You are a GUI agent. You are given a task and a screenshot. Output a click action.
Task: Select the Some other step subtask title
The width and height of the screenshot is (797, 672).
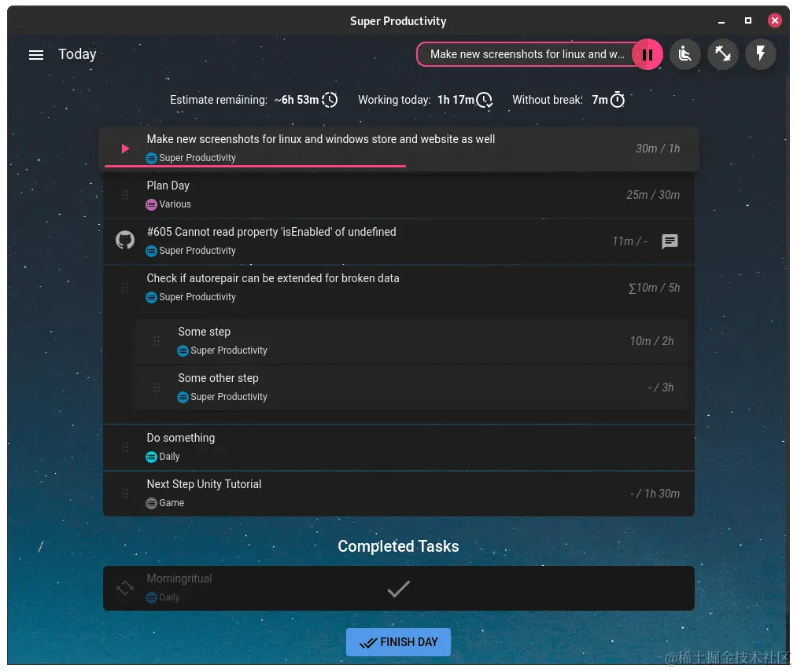pyautogui.click(x=218, y=378)
